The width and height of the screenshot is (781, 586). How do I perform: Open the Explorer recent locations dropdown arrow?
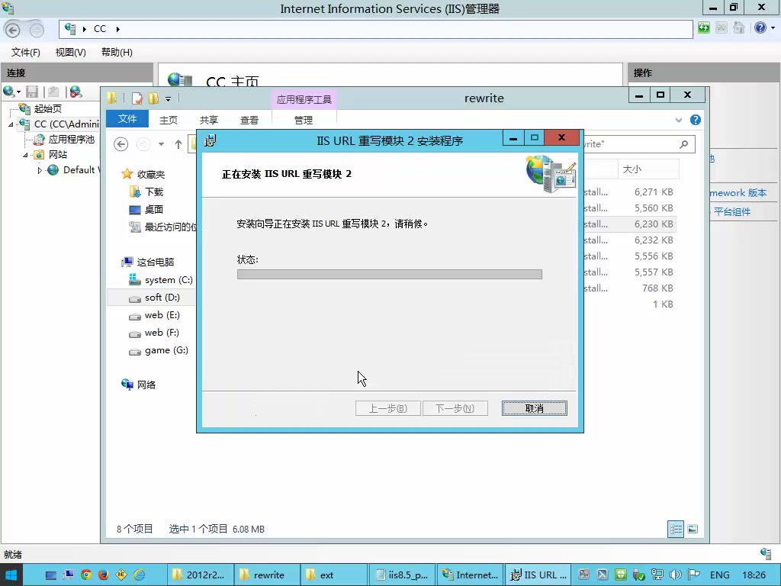pyautogui.click(x=161, y=144)
